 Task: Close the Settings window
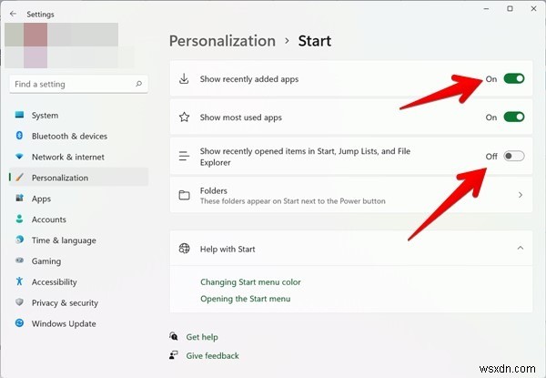[533, 9]
